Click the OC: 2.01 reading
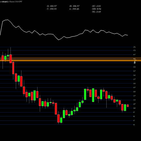This screenshot has width=141, height=141. click(96, 6)
